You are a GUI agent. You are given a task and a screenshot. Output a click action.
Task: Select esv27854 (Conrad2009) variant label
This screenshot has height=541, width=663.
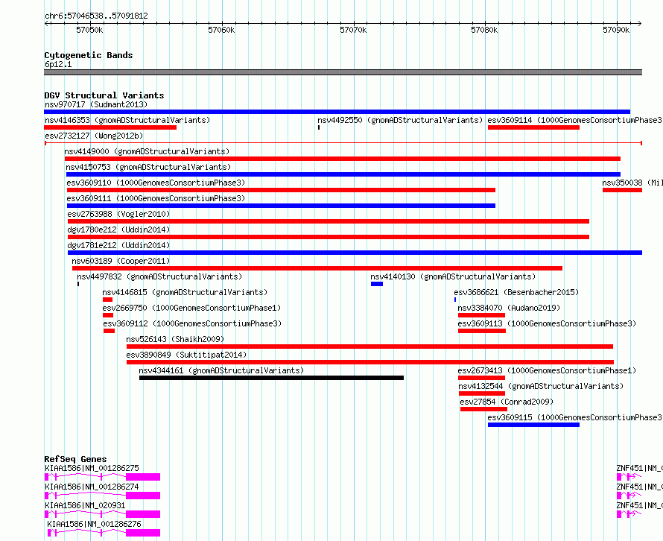click(x=507, y=402)
